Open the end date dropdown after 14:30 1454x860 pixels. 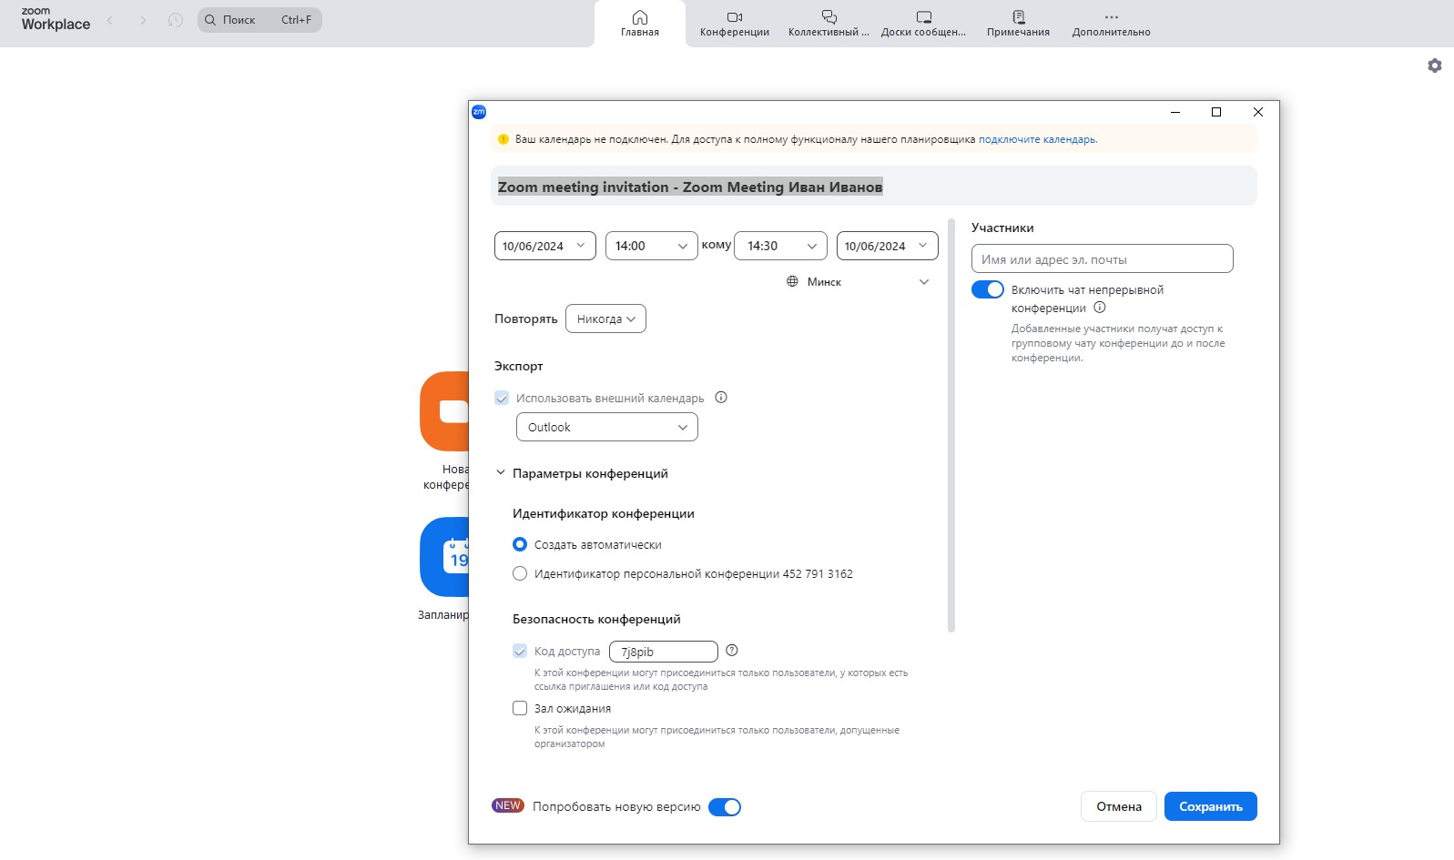pos(888,246)
